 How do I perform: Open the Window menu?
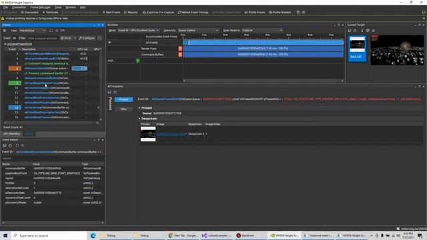71,7
